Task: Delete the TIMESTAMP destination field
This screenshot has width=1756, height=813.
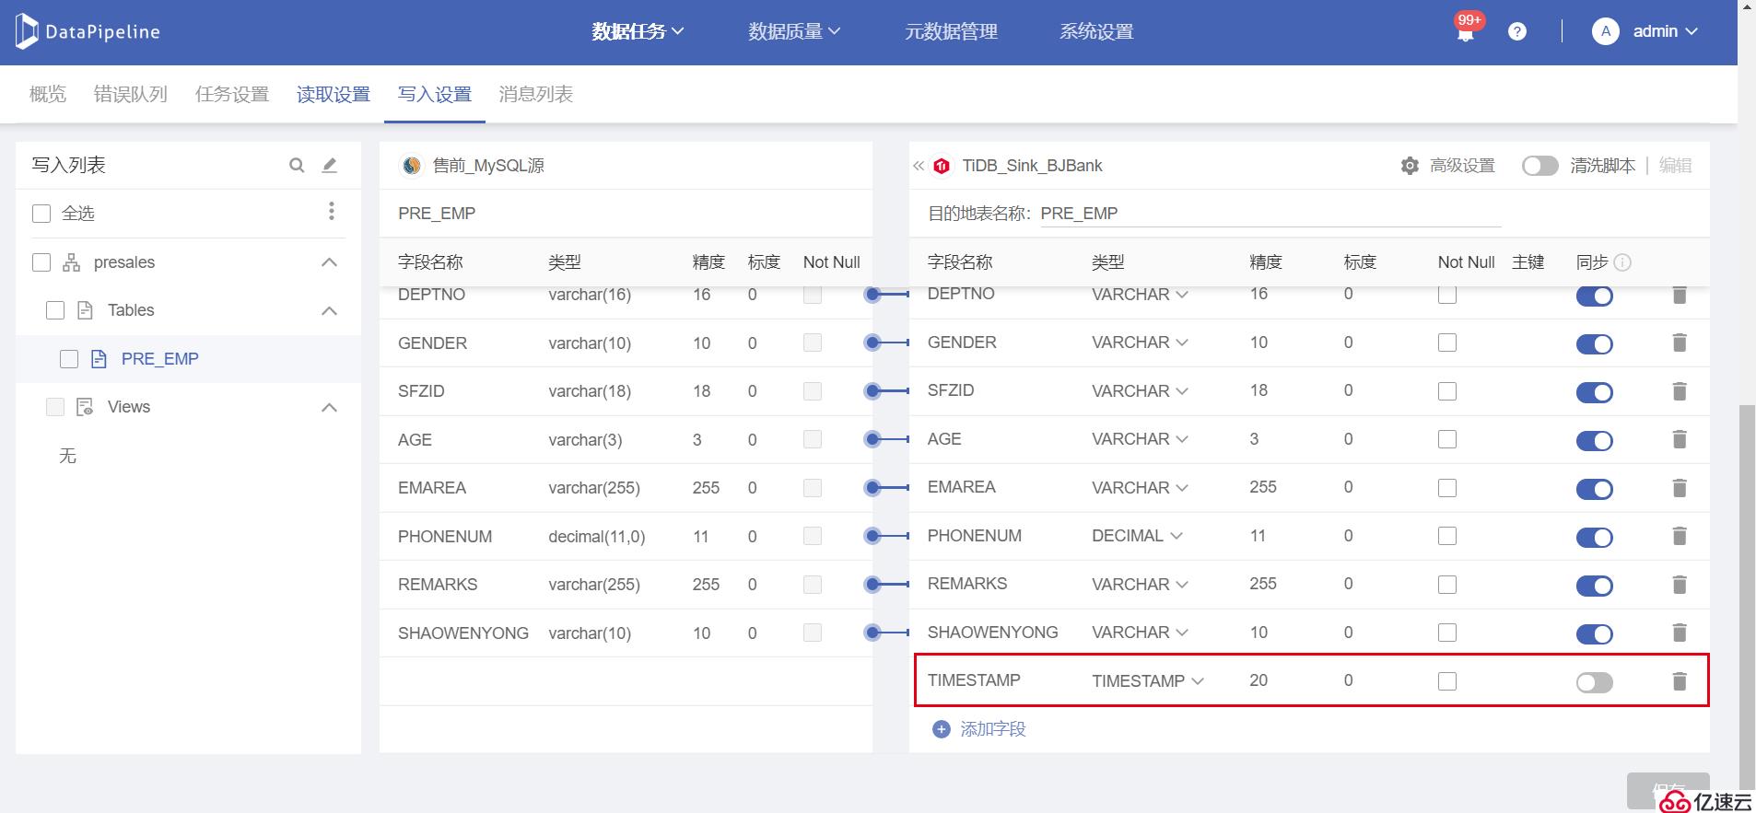Action: pyautogui.click(x=1680, y=681)
